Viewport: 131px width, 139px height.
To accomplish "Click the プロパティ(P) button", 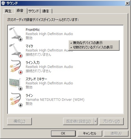I will 111,121.
